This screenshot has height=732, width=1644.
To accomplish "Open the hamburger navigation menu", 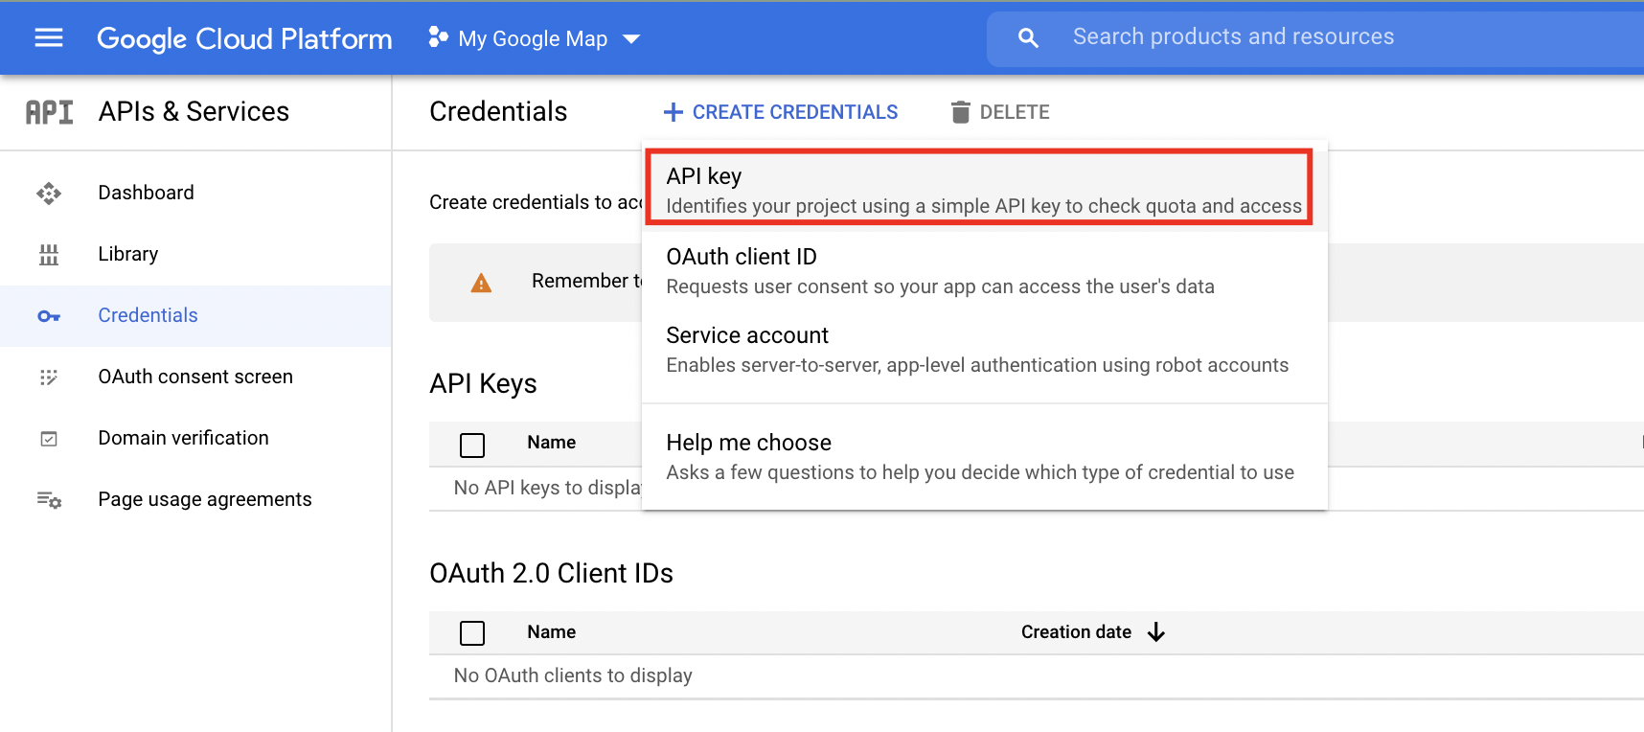I will point(49,38).
